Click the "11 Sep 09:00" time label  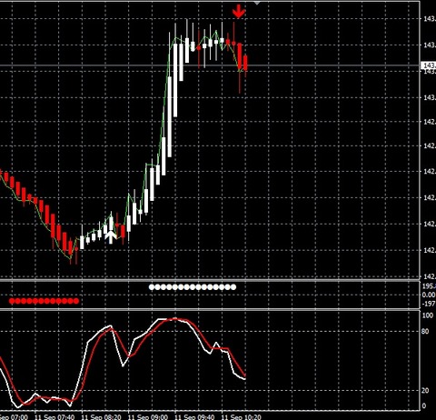click(x=148, y=417)
